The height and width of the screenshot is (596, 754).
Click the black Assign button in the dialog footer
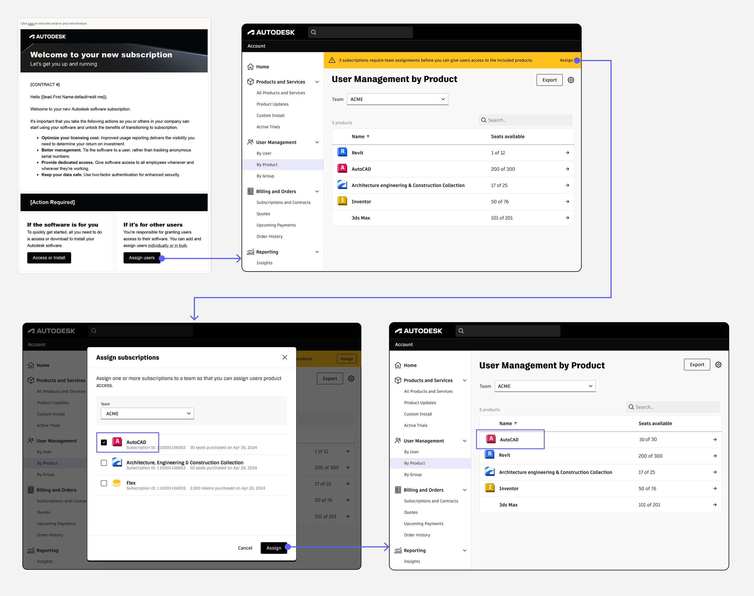tap(274, 548)
